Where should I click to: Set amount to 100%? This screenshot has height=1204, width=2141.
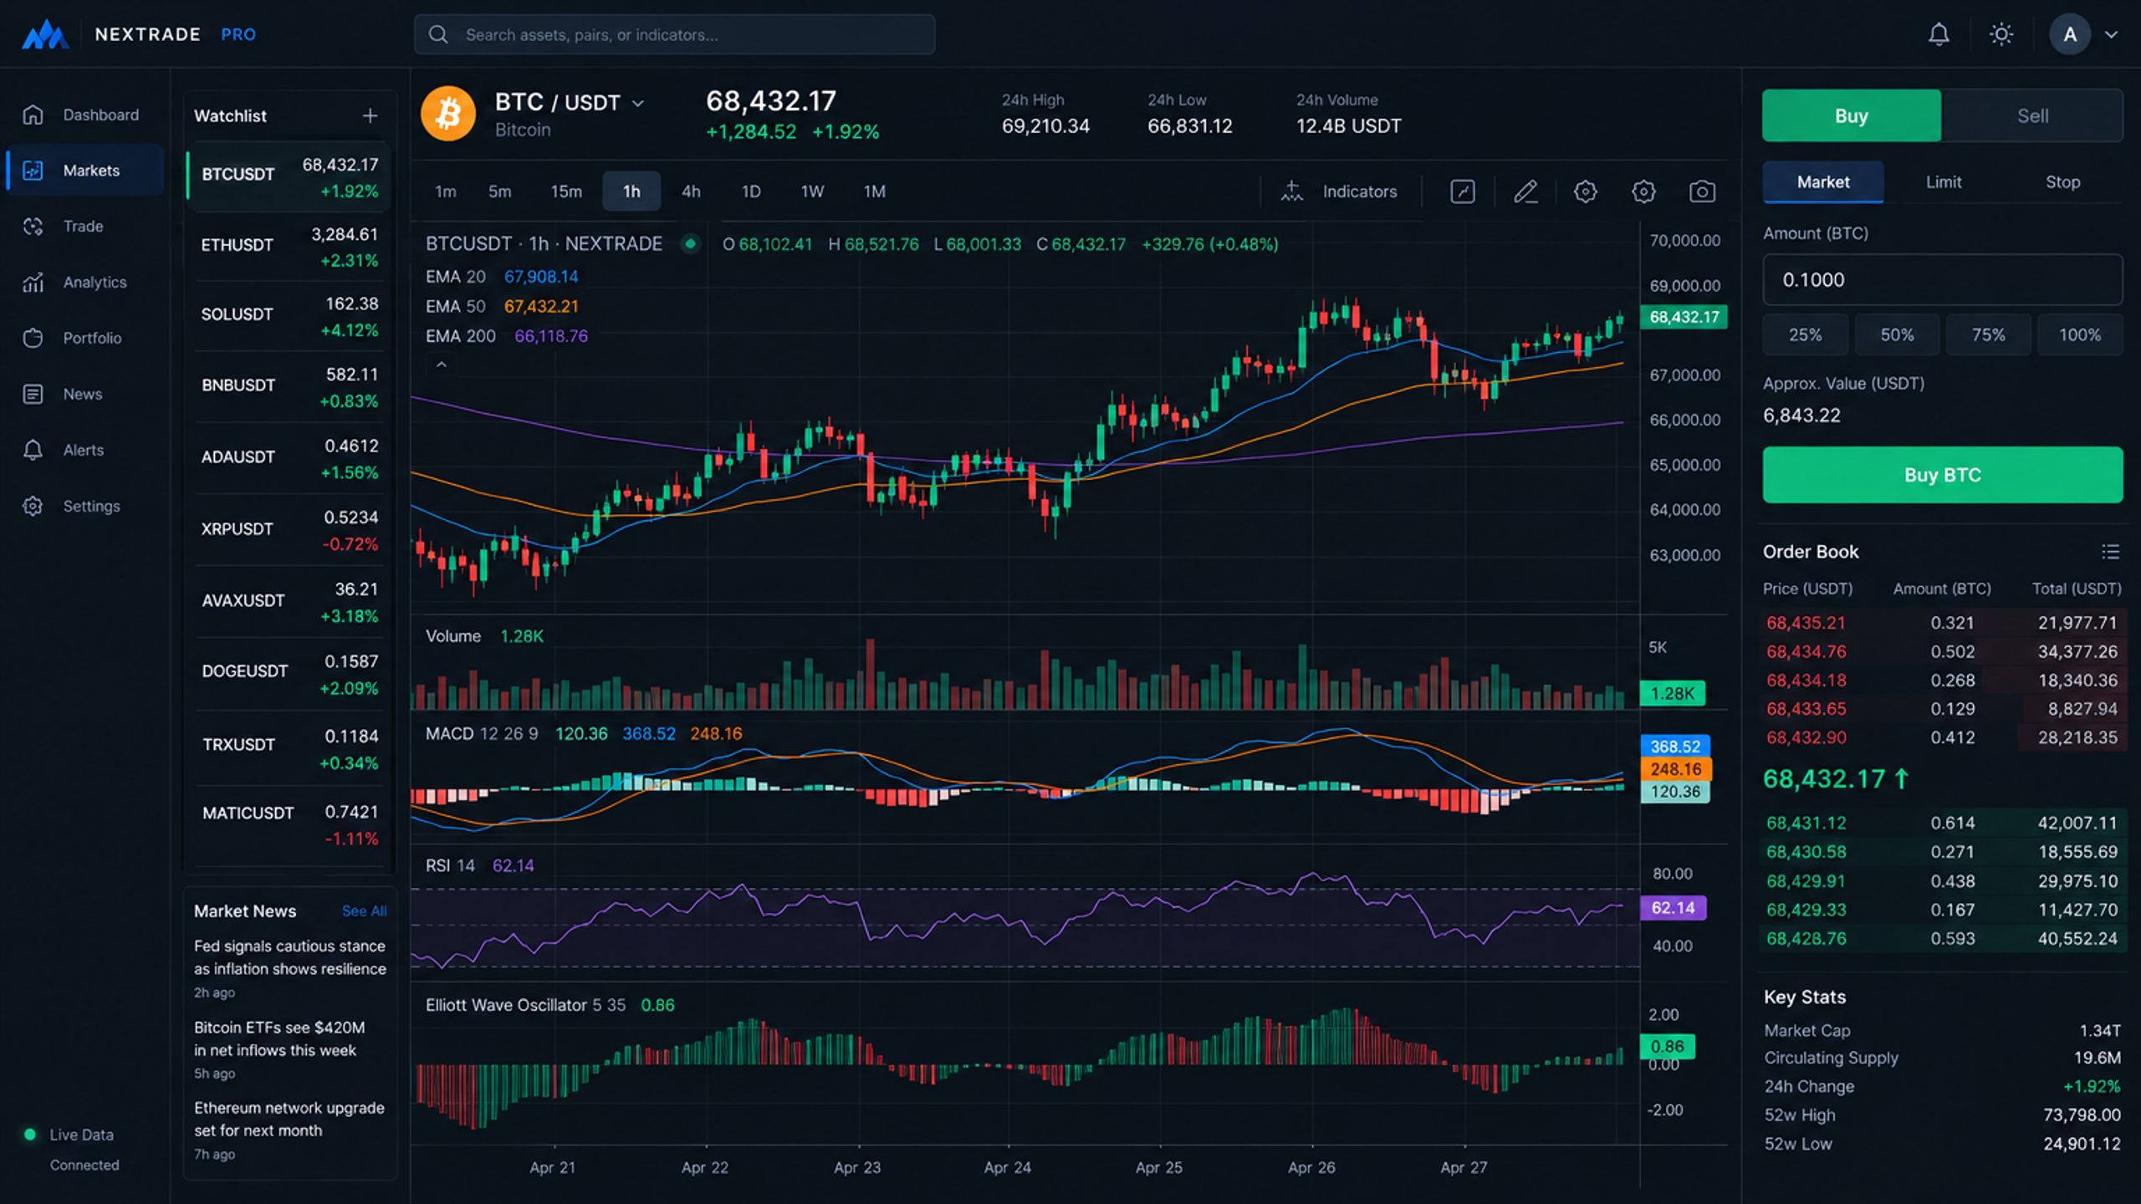[2079, 335]
